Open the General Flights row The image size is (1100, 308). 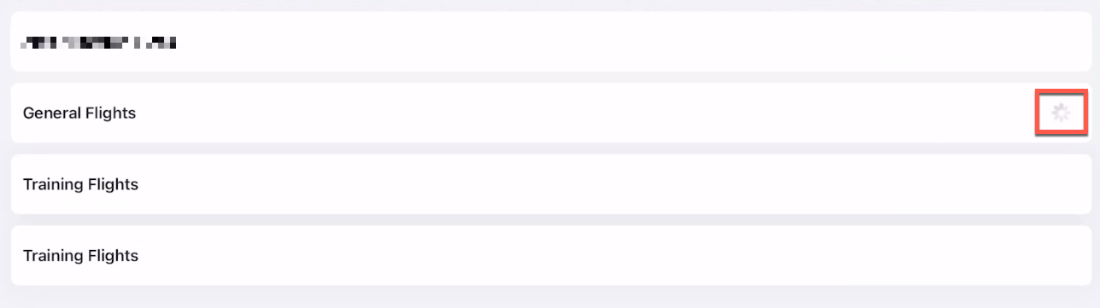[x=550, y=113]
